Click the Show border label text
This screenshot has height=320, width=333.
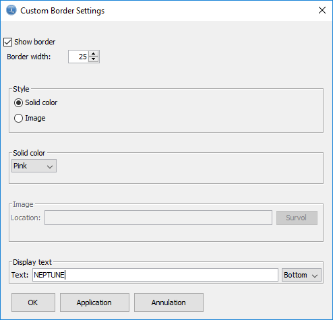pyautogui.click(x=35, y=42)
